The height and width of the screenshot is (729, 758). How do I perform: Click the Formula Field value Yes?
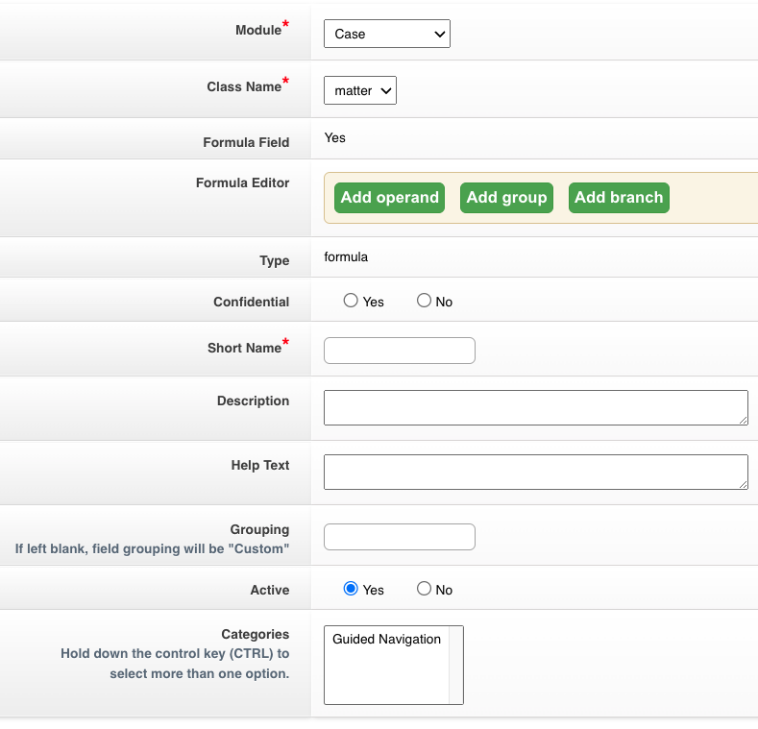334,137
